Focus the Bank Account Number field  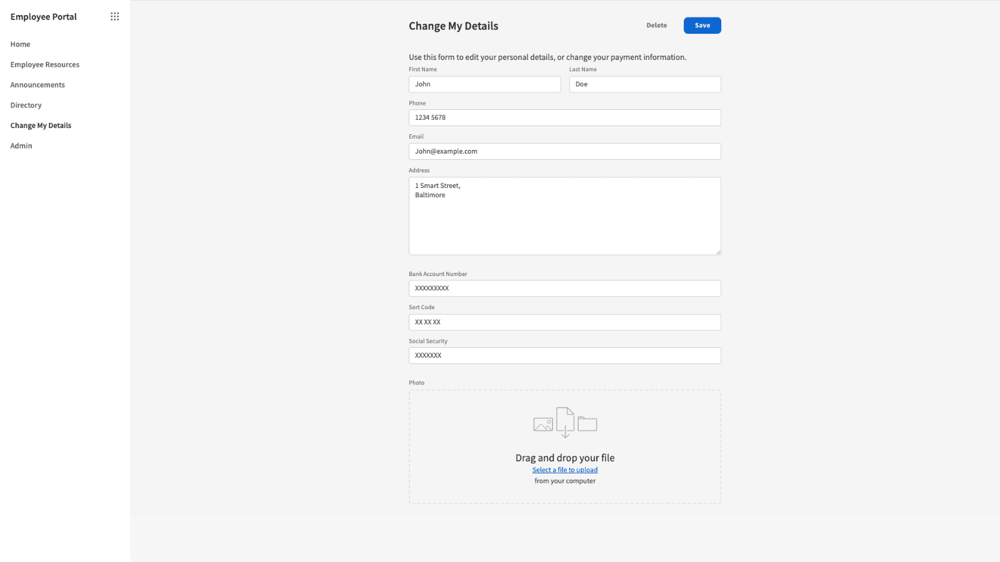pyautogui.click(x=565, y=288)
